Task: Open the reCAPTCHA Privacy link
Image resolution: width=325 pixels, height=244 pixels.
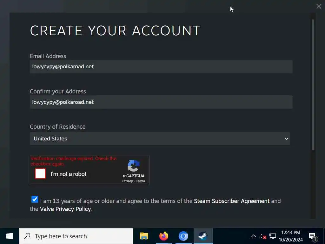Action: [128, 181]
